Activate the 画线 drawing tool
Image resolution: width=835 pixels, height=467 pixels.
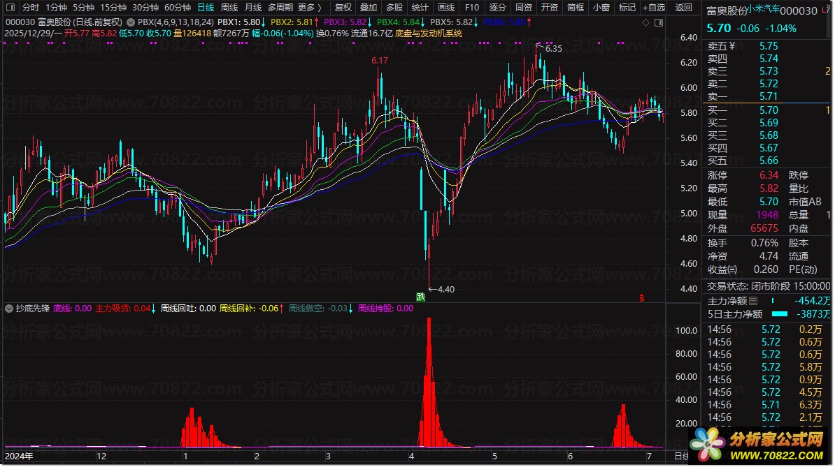tap(445, 8)
